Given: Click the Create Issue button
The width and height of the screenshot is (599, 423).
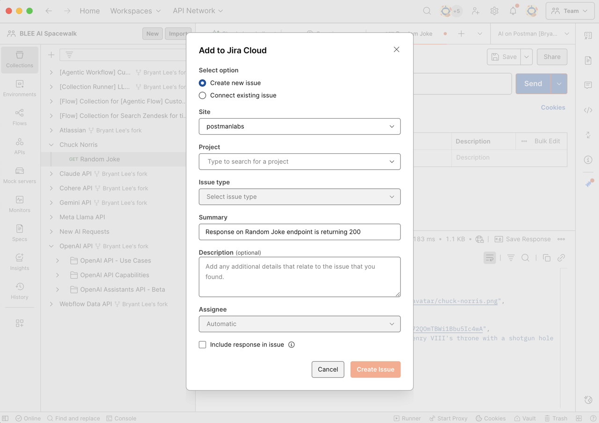Looking at the screenshot, I should 375,369.
